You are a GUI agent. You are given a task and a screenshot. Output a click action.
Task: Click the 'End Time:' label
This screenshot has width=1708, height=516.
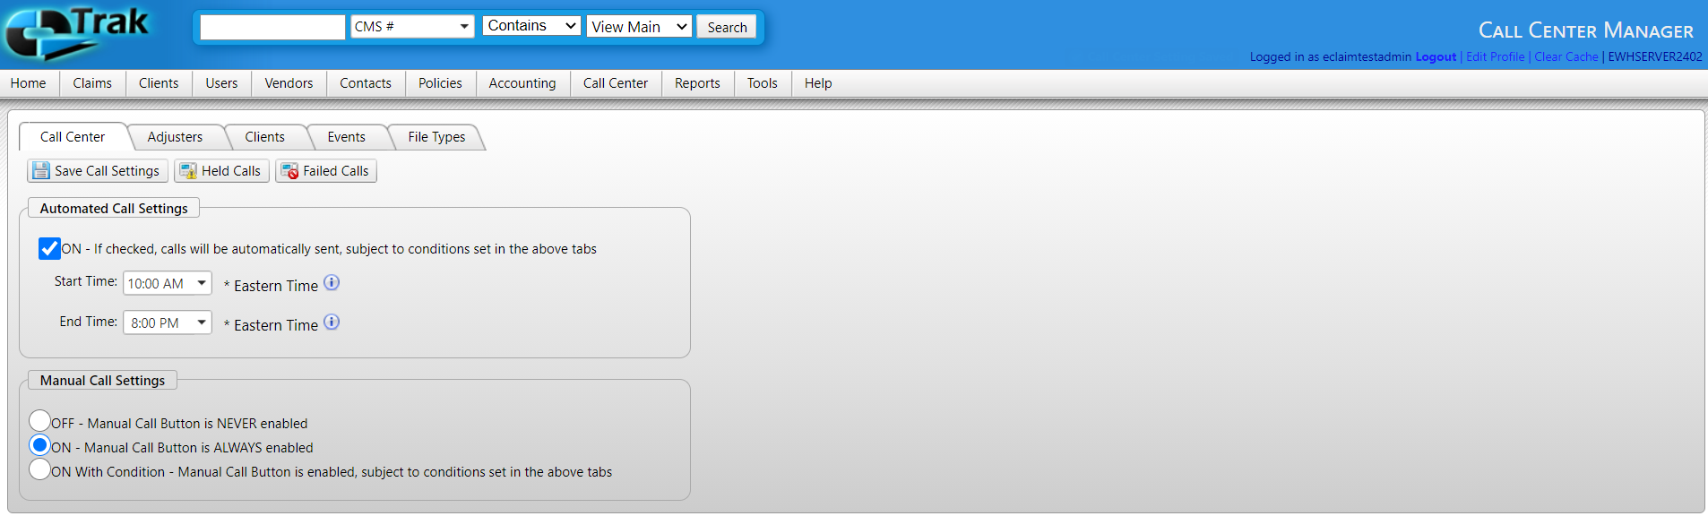click(88, 322)
